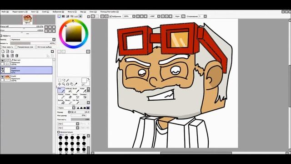
Task: Open the Помощь/Настройки menu
Action: (x=109, y=12)
